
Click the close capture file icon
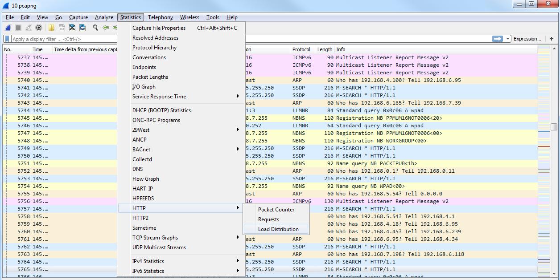(x=72, y=28)
